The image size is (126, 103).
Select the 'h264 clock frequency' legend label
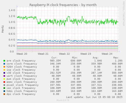coord(22,67)
